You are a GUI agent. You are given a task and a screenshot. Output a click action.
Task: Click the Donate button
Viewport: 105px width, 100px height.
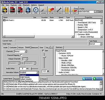click(x=98, y=79)
